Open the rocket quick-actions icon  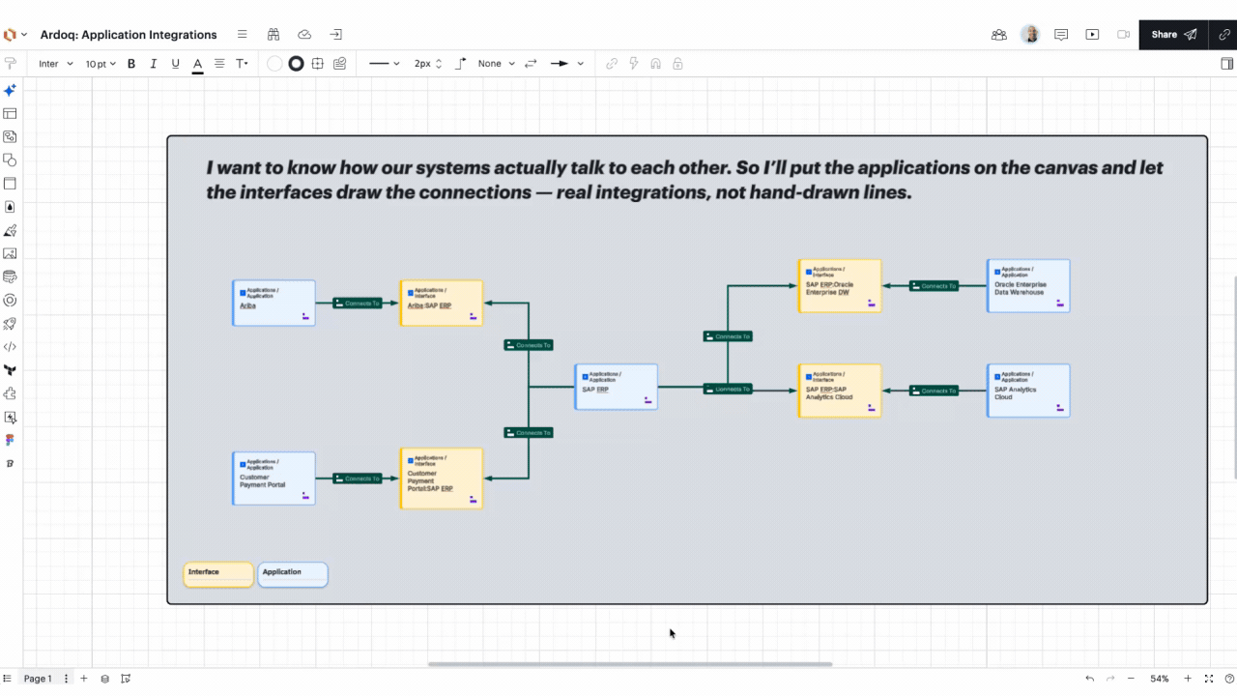pos(10,324)
